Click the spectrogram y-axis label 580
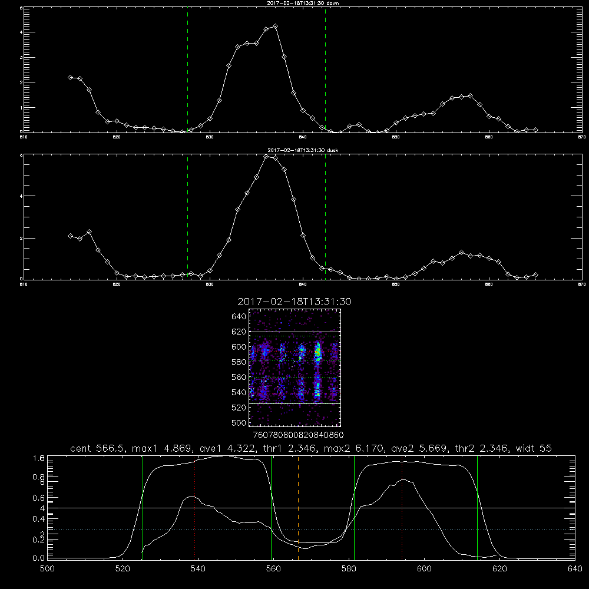This screenshot has height=589, width=589. [x=239, y=362]
